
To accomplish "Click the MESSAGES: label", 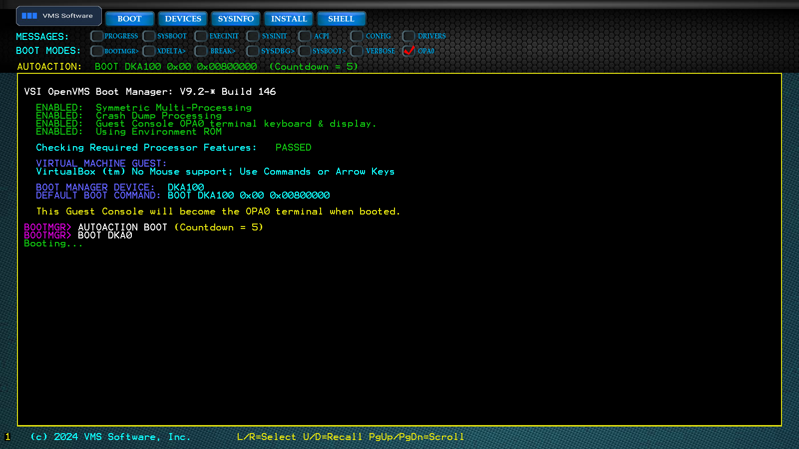I will (x=42, y=37).
